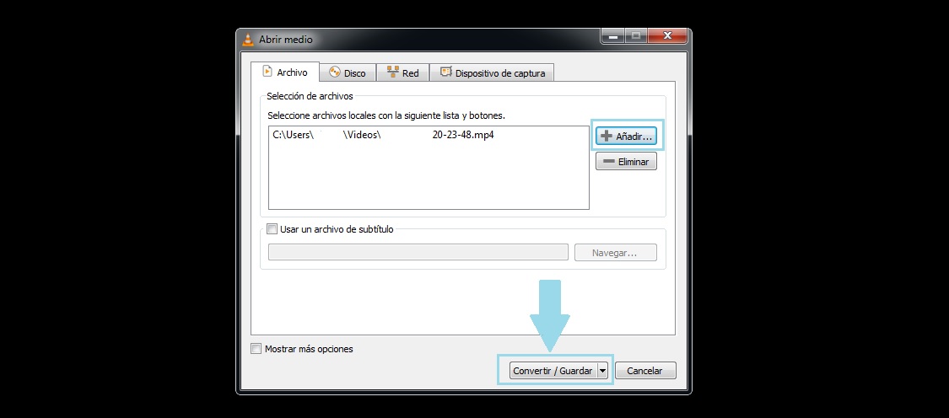Click the Eliminar button

(x=627, y=162)
